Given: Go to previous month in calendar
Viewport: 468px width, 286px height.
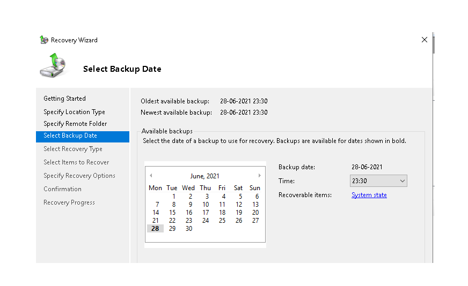Looking at the screenshot, I should [151, 176].
